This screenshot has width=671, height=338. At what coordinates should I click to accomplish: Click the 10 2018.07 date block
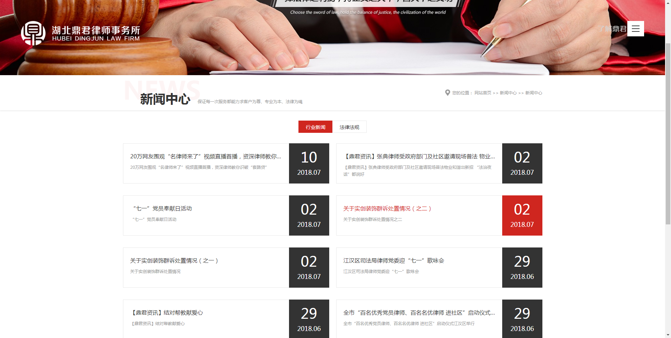(309, 163)
